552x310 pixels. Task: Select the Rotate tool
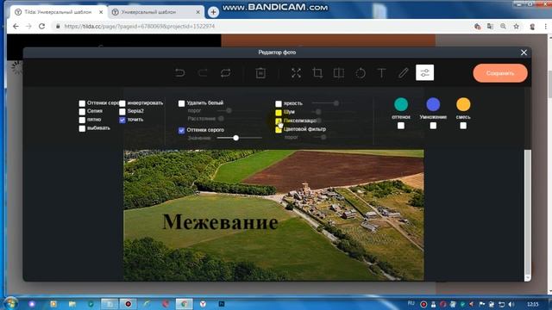[361, 72]
